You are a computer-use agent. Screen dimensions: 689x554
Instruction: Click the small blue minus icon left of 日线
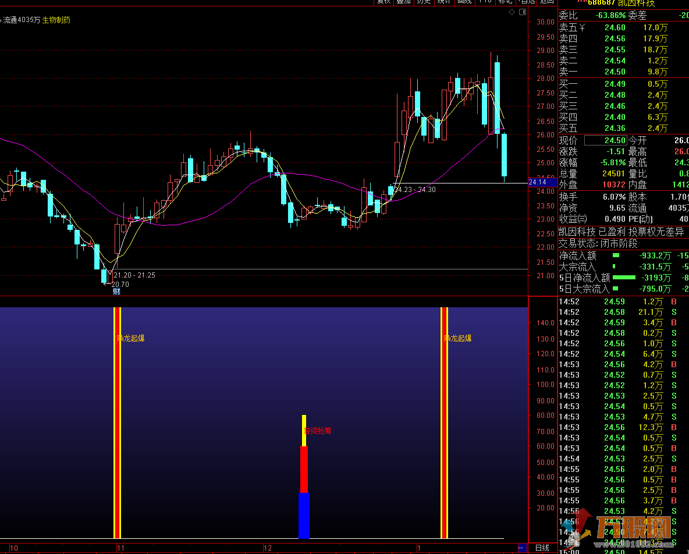point(521,548)
